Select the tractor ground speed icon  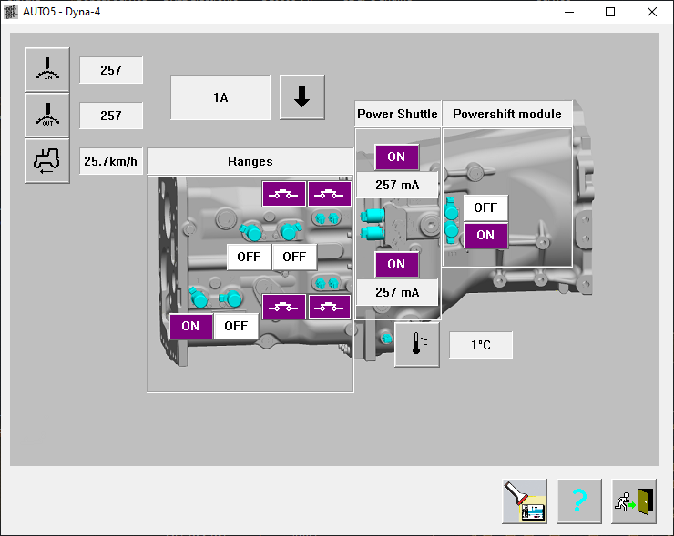[46, 161]
